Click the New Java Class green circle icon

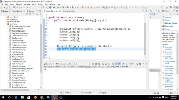(x=54, y=7)
